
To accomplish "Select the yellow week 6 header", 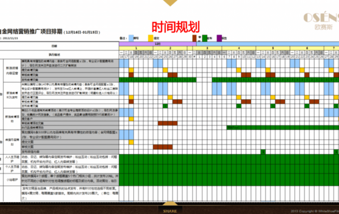I will [307, 48].
